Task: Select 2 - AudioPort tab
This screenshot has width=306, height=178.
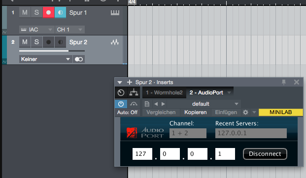Action: click(x=206, y=93)
